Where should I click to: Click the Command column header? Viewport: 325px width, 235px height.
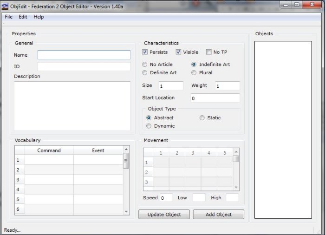[49, 150]
